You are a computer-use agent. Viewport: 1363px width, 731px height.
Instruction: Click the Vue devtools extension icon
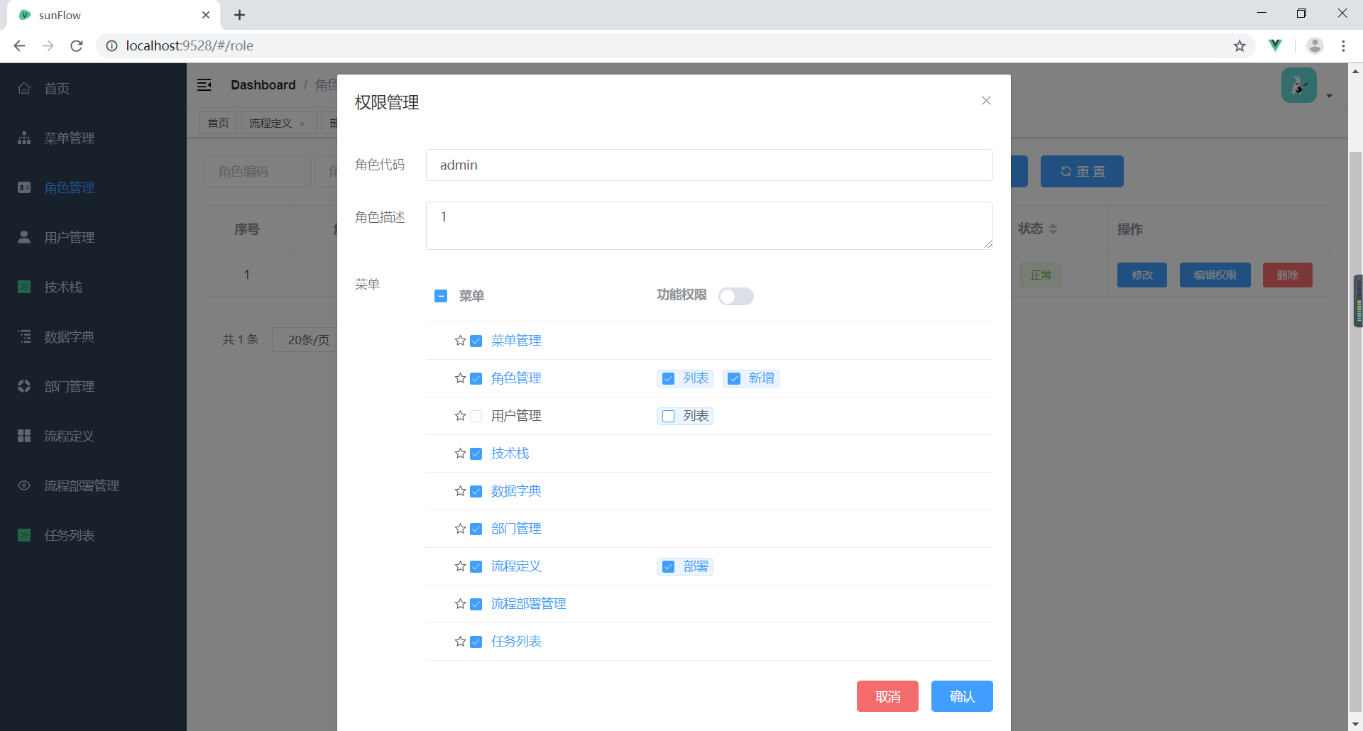tap(1276, 45)
